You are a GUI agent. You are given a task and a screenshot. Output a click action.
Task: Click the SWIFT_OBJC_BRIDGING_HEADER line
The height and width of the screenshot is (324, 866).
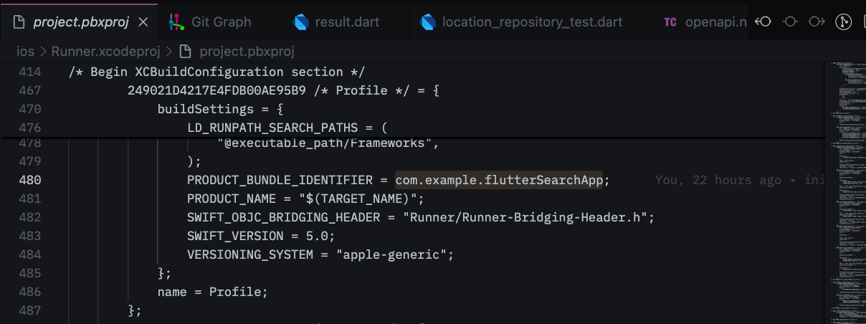coord(421,217)
